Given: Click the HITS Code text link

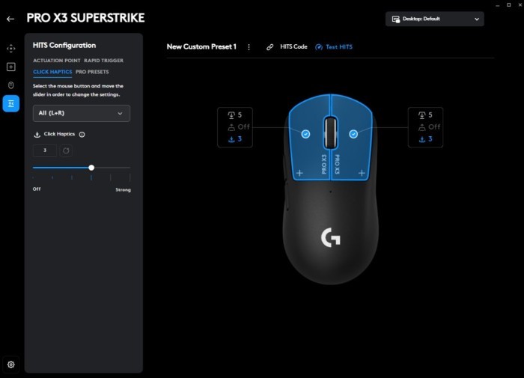Looking at the screenshot, I should (x=293, y=47).
